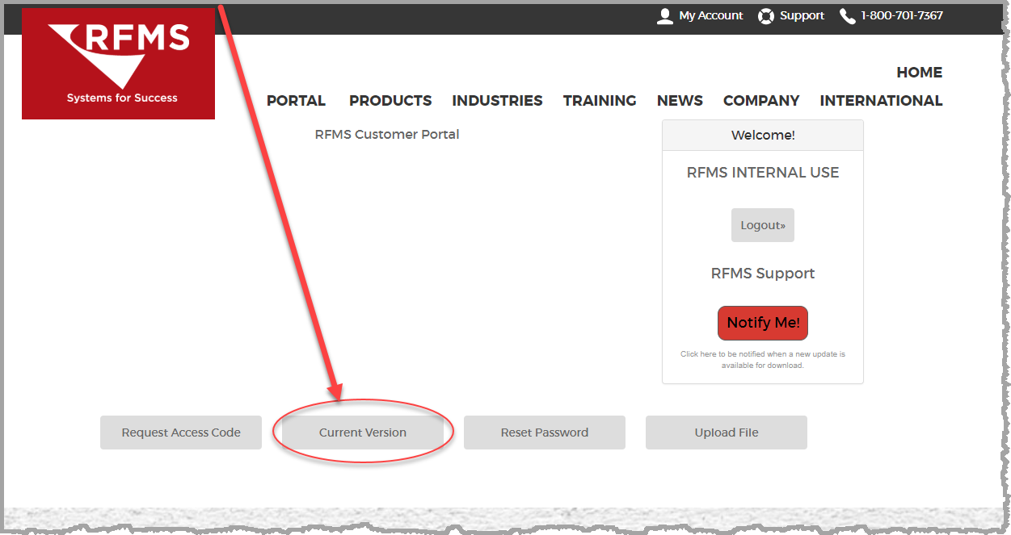Click the red Notify Me! button

point(763,323)
